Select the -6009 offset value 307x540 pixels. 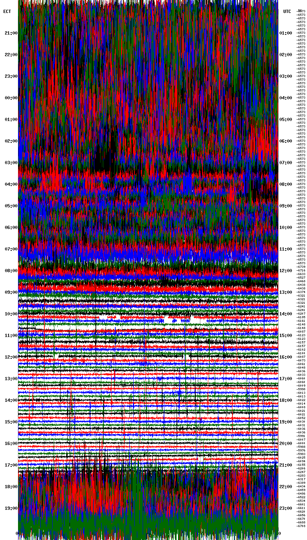pyautogui.click(x=301, y=386)
